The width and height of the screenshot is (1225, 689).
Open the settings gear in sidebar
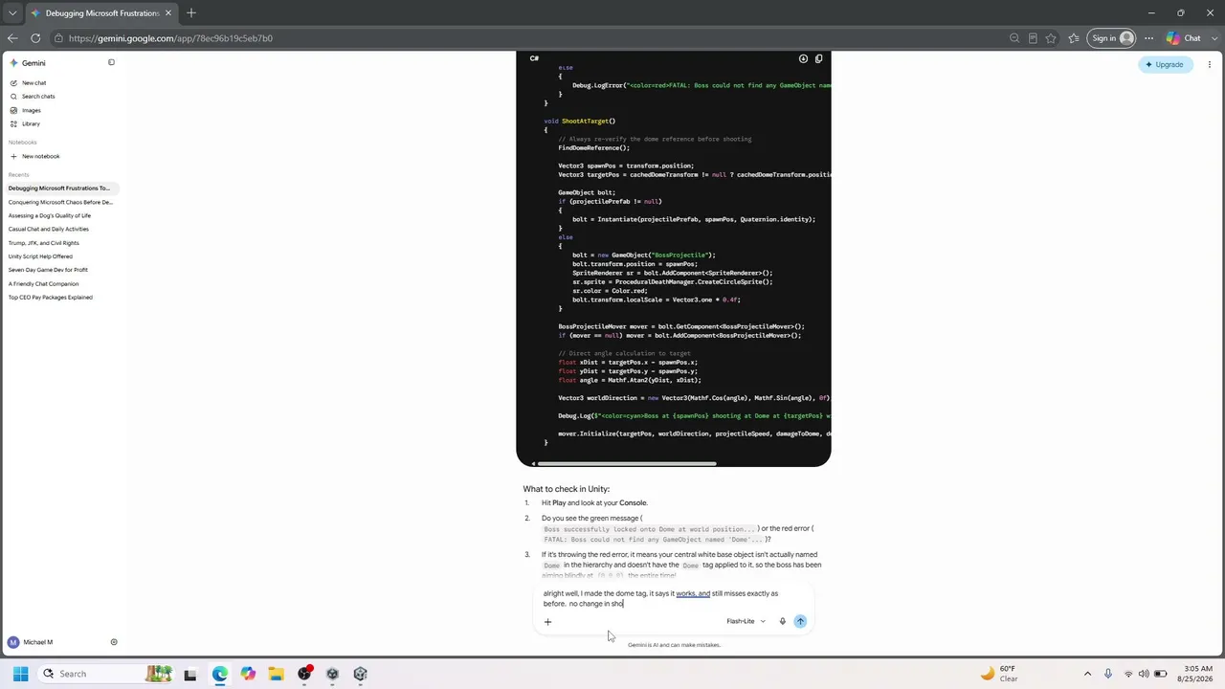(x=114, y=642)
